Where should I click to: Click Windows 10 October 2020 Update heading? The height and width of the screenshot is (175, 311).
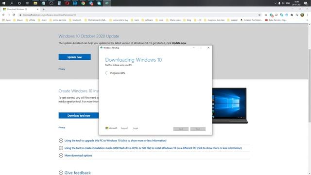click(88, 36)
